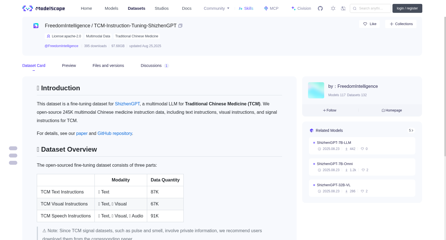Viewport: 446px width, 240px height.
Task: Open the Studios menu item
Action: tap(162, 8)
